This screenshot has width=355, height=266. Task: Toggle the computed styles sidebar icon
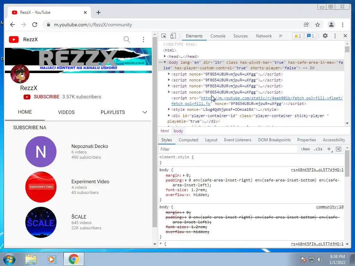click(x=338, y=149)
